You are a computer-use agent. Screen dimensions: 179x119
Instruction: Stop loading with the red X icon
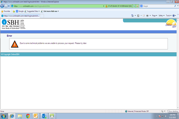click(x=138, y=6)
